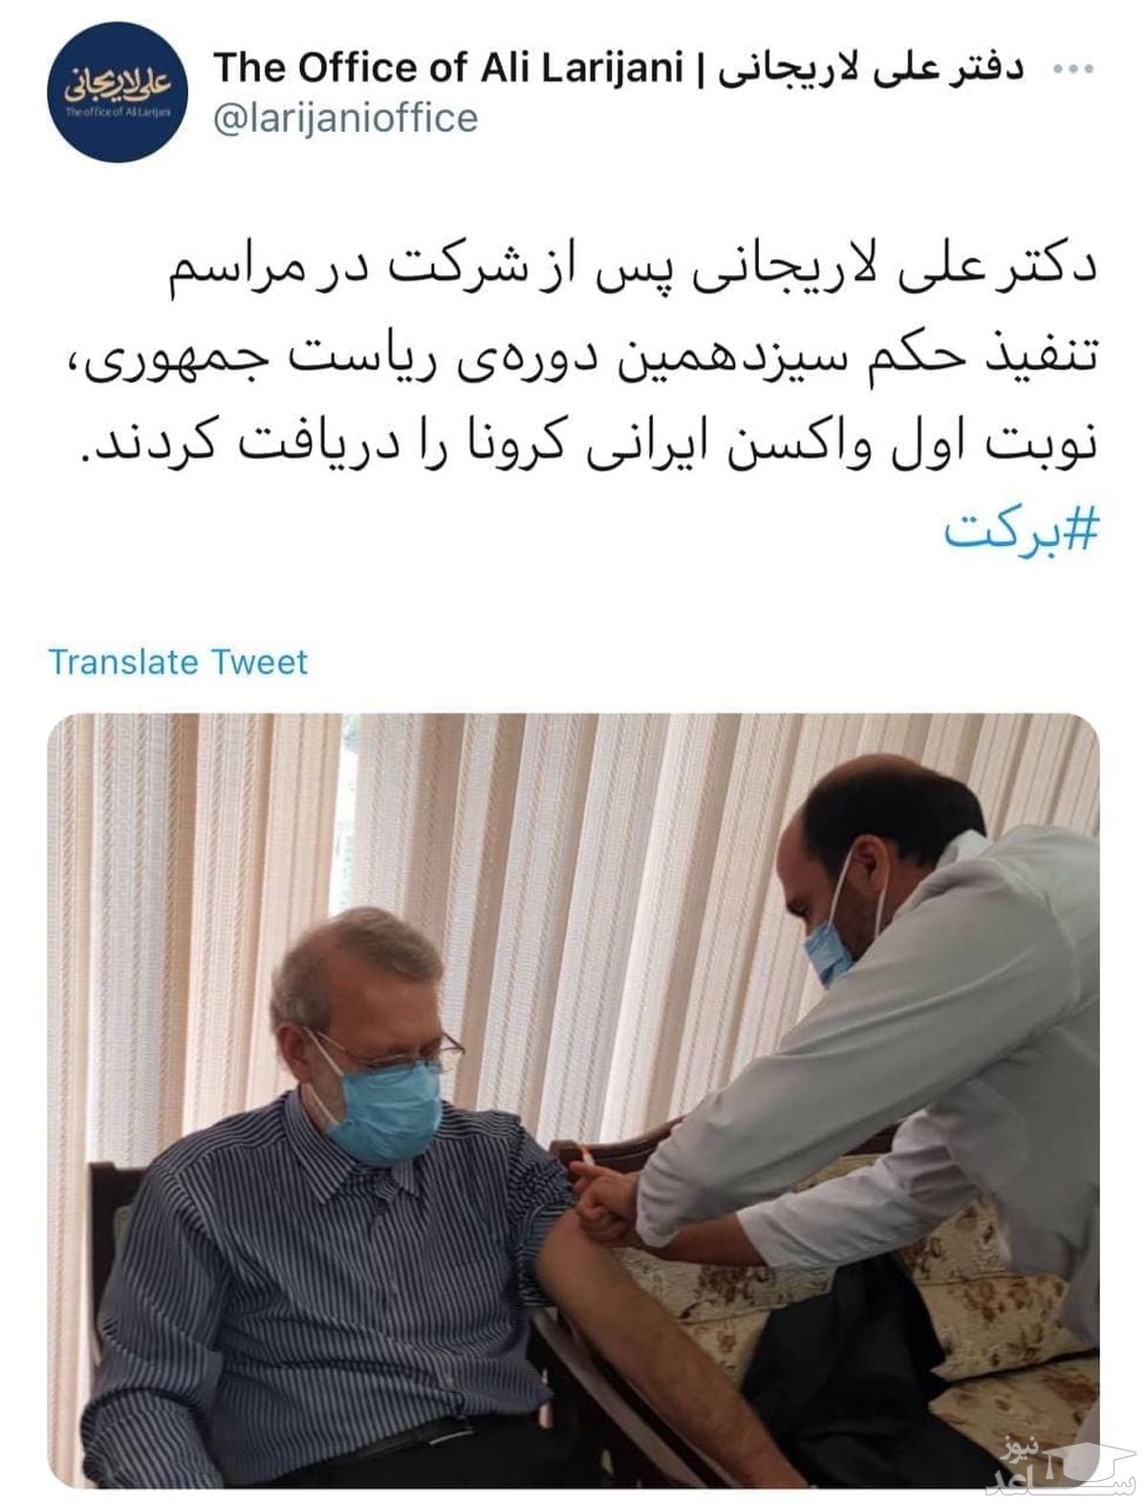The width and height of the screenshot is (1147, 1506).
Task: Open the three-dot more options menu
Action: point(1071,69)
